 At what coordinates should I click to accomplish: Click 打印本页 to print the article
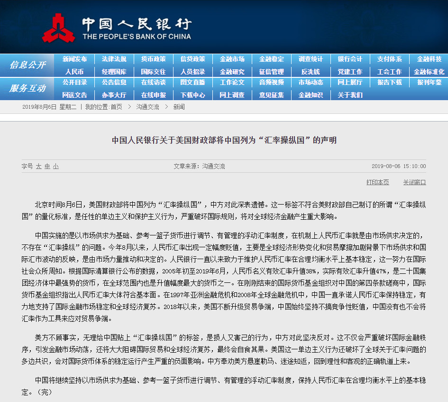(377, 182)
